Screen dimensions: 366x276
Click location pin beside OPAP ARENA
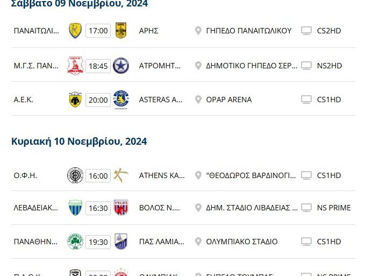click(198, 100)
